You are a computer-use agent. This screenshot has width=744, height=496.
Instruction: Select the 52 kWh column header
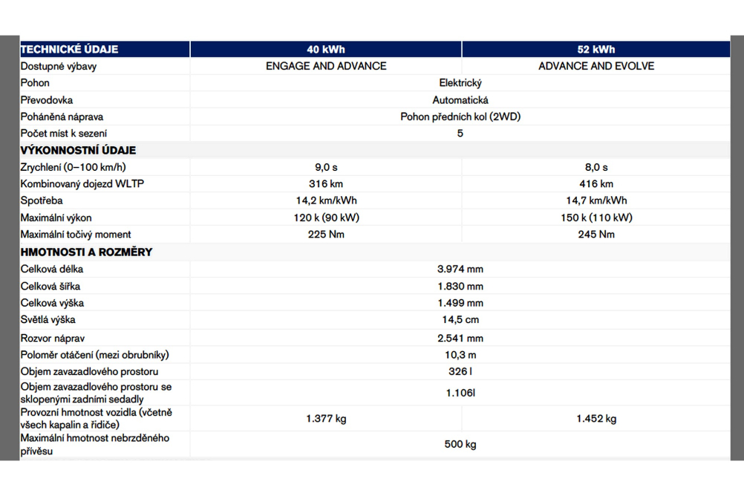pos(595,50)
